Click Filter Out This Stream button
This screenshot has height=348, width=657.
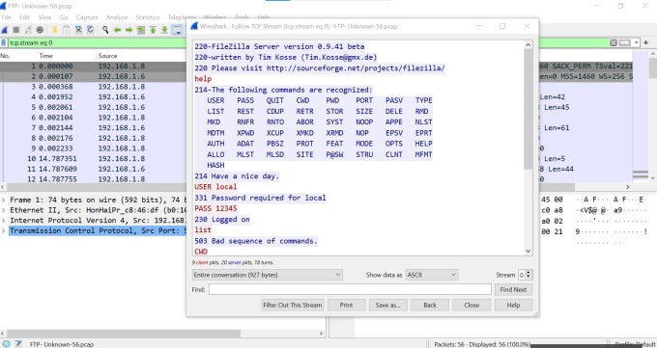(293, 305)
